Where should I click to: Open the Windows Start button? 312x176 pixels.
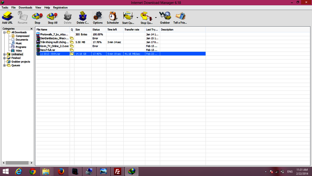5,171
